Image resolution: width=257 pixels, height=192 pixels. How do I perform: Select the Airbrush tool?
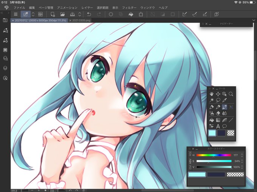pyautogui.click(x=212, y=113)
